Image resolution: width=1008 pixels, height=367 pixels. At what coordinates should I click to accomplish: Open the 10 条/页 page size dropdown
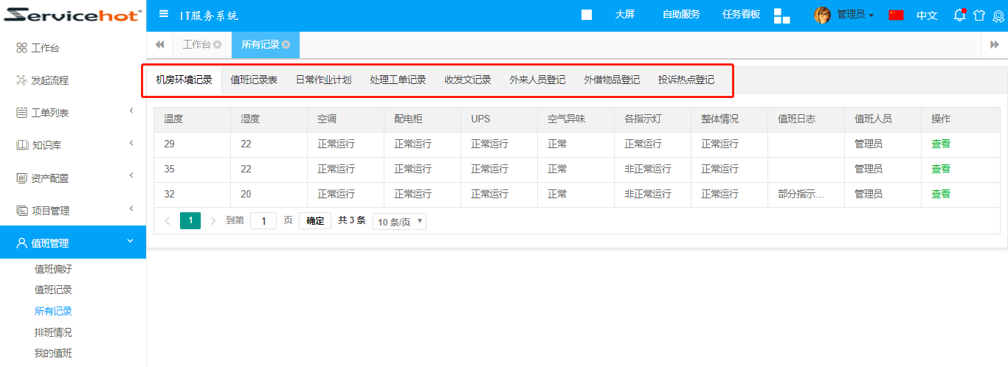coord(399,221)
